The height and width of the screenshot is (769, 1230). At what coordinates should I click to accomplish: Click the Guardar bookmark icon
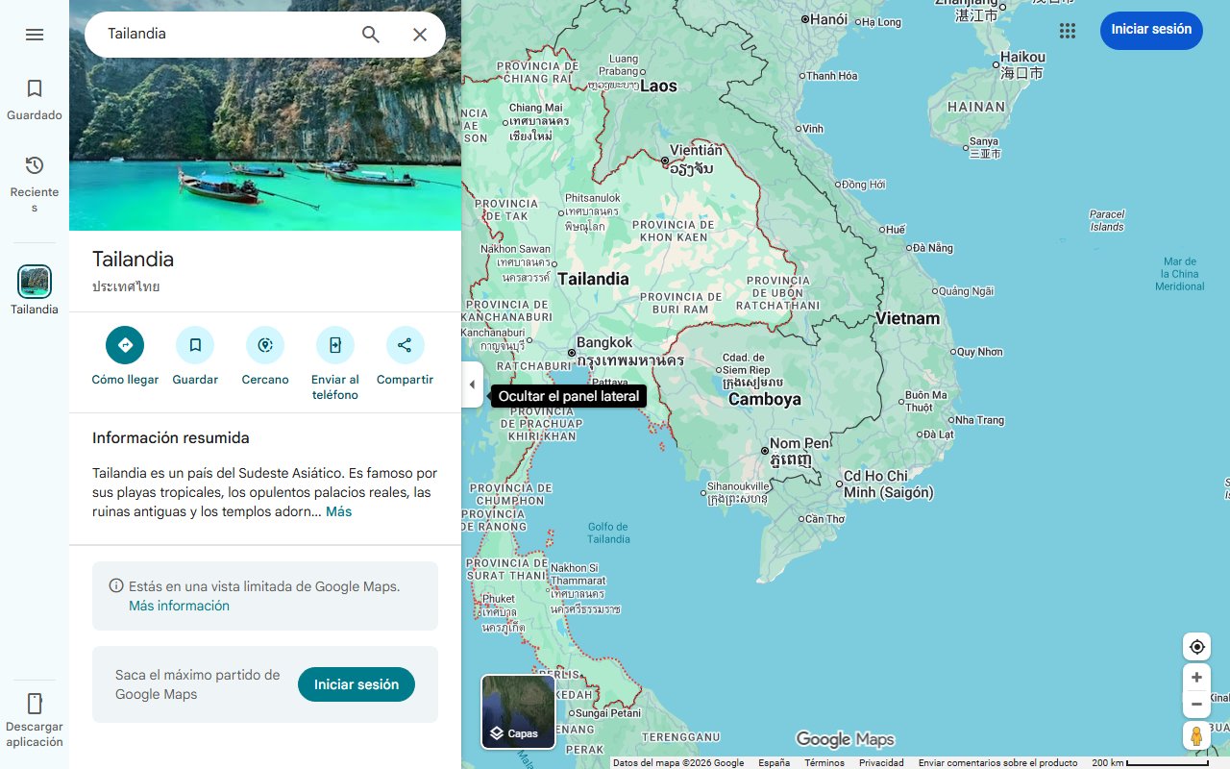click(195, 344)
